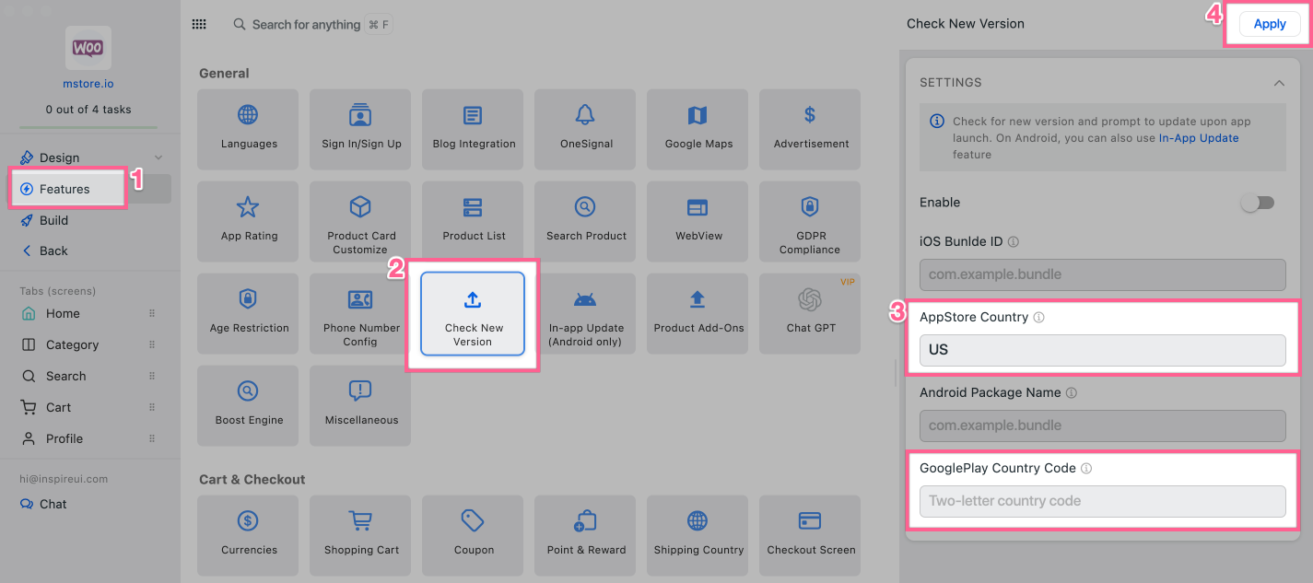Open the App Rating feature
1313x583 pixels.
pyautogui.click(x=248, y=221)
